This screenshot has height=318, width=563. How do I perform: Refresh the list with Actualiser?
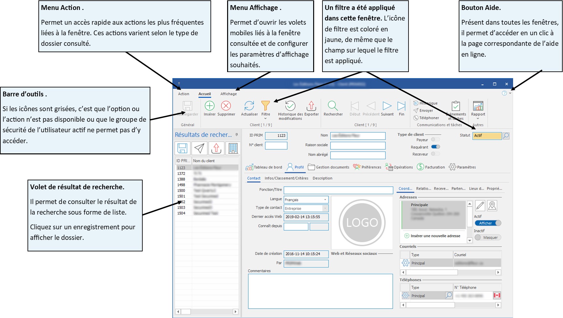249,106
